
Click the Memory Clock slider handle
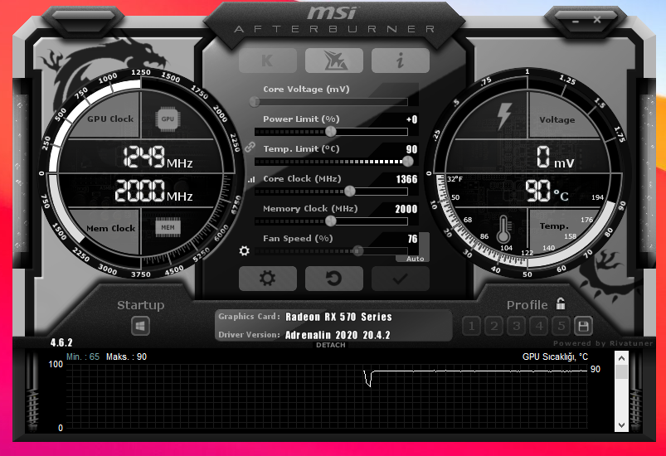click(330, 221)
